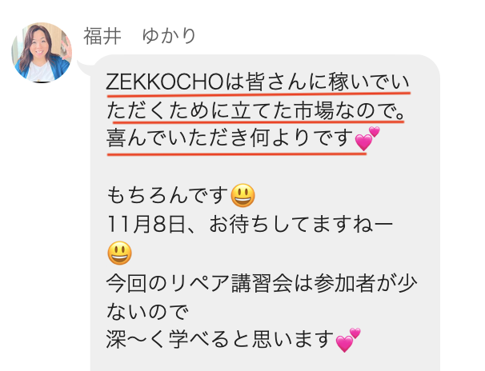Select the word ZEKKOCHO in the message
This screenshot has height=371, width=485.
pyautogui.click(x=165, y=82)
